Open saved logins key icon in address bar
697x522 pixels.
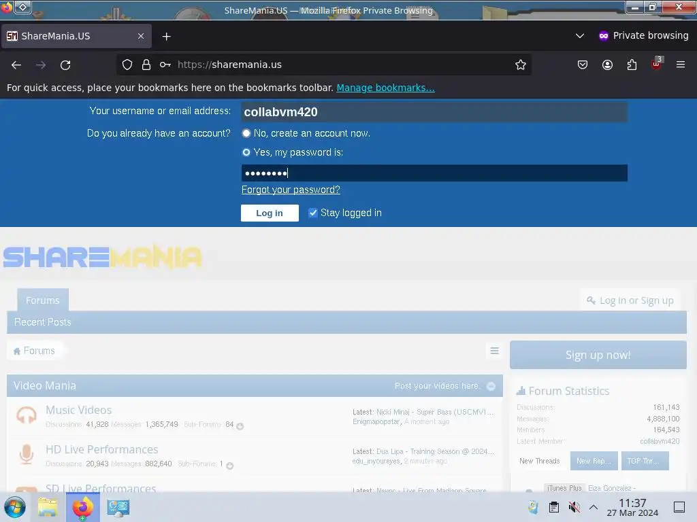(x=165, y=65)
